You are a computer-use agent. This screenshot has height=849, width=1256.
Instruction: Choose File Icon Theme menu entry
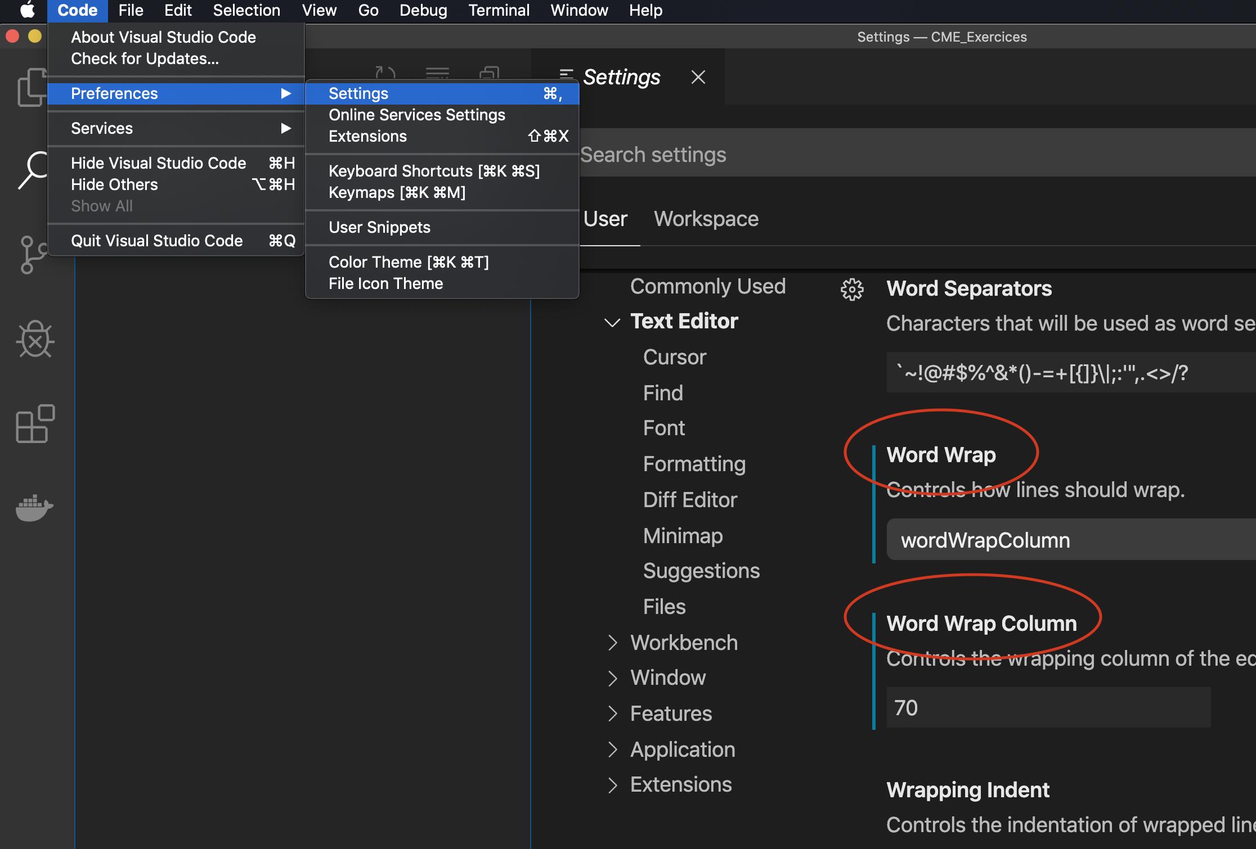tap(442, 283)
